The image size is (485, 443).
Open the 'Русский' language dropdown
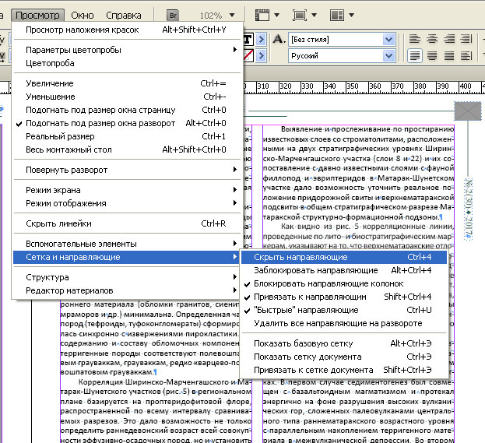[x=388, y=56]
